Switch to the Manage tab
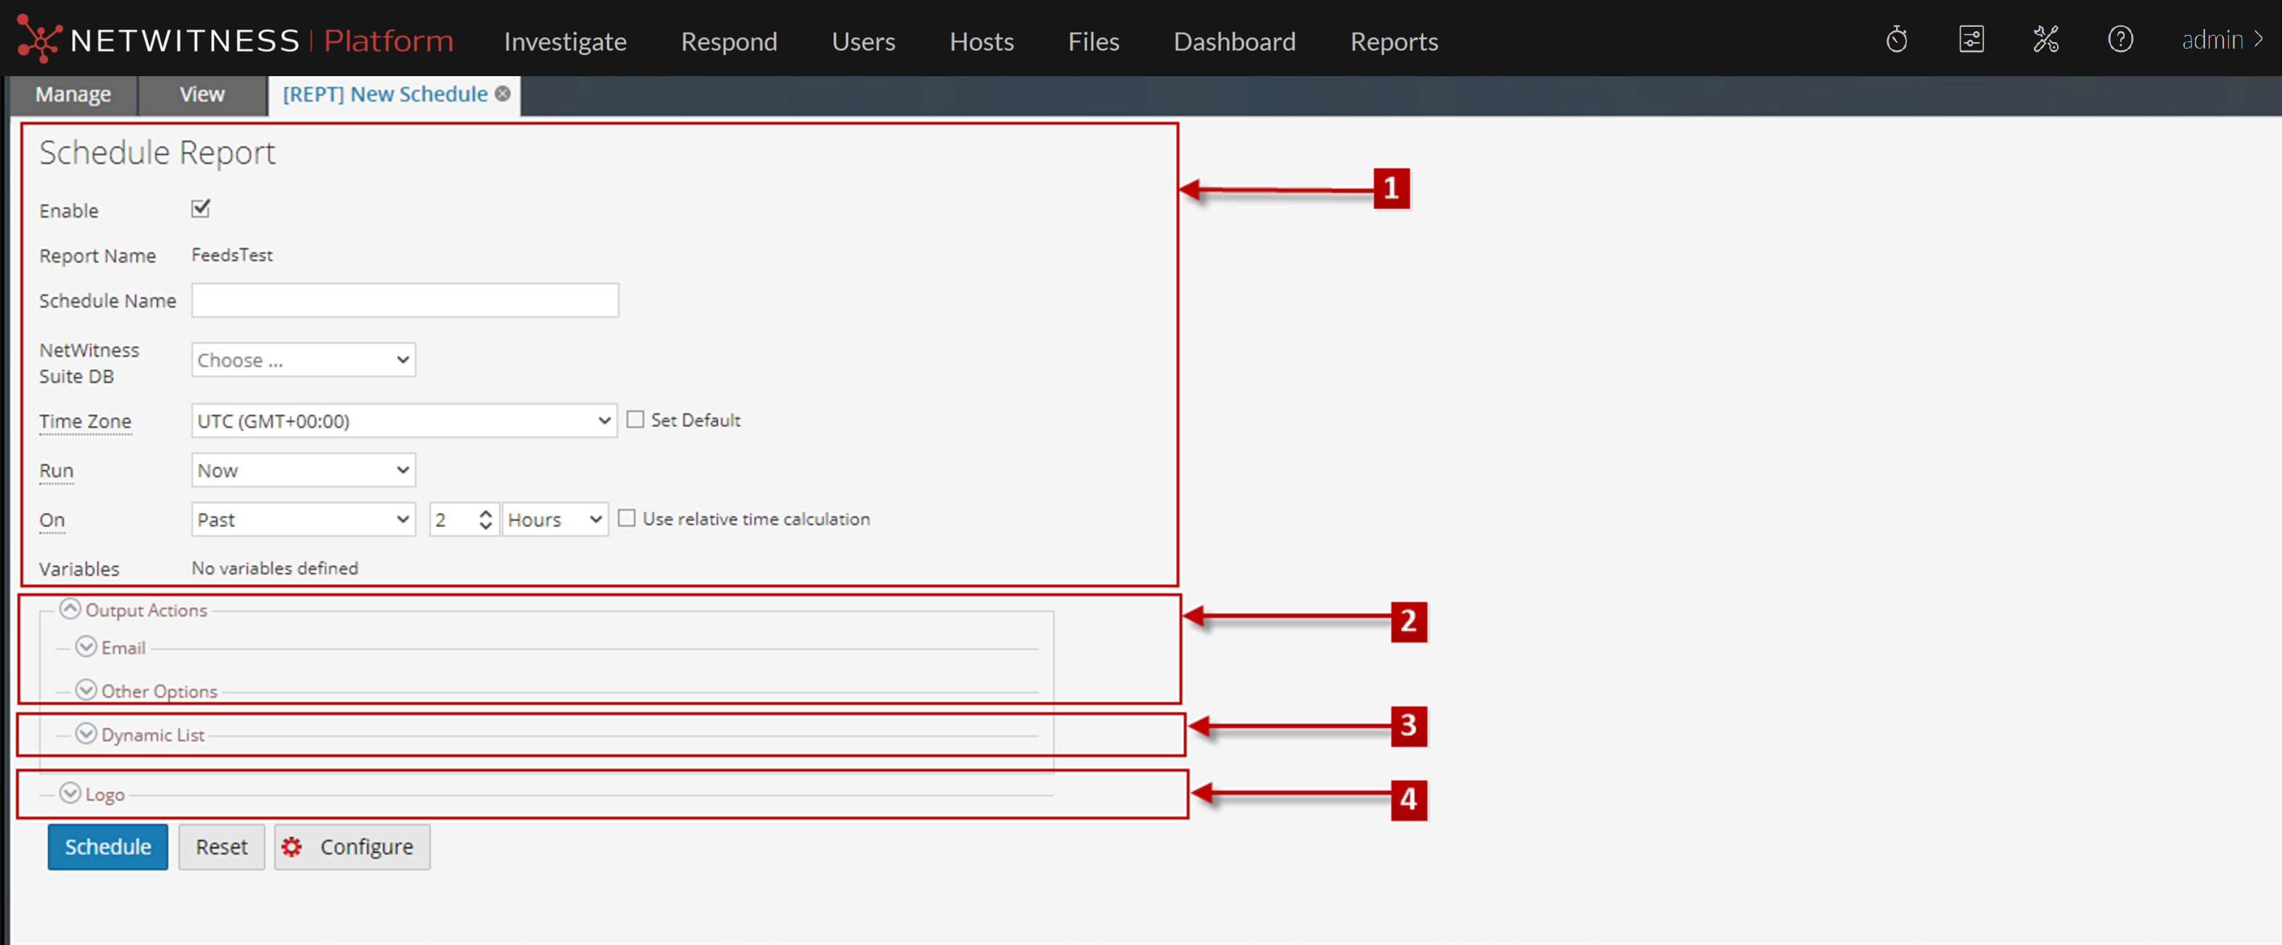The height and width of the screenshot is (945, 2282). 73,93
